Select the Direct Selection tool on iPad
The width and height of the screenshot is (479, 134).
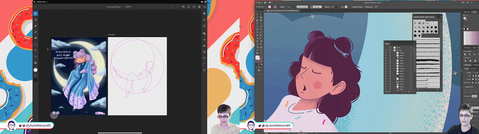point(36,20)
